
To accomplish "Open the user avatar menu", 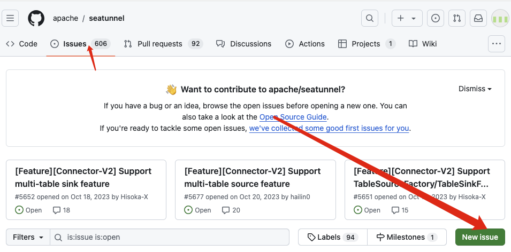I will pyautogui.click(x=500, y=18).
